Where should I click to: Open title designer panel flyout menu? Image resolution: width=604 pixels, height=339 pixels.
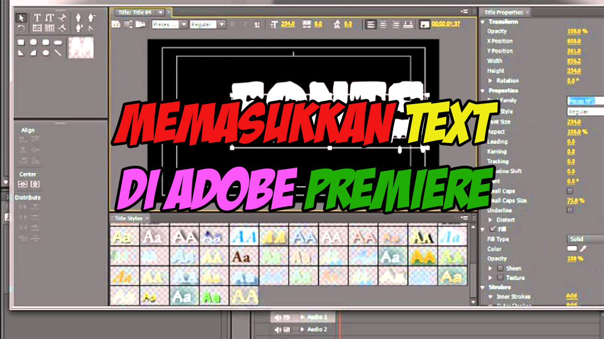(x=465, y=10)
